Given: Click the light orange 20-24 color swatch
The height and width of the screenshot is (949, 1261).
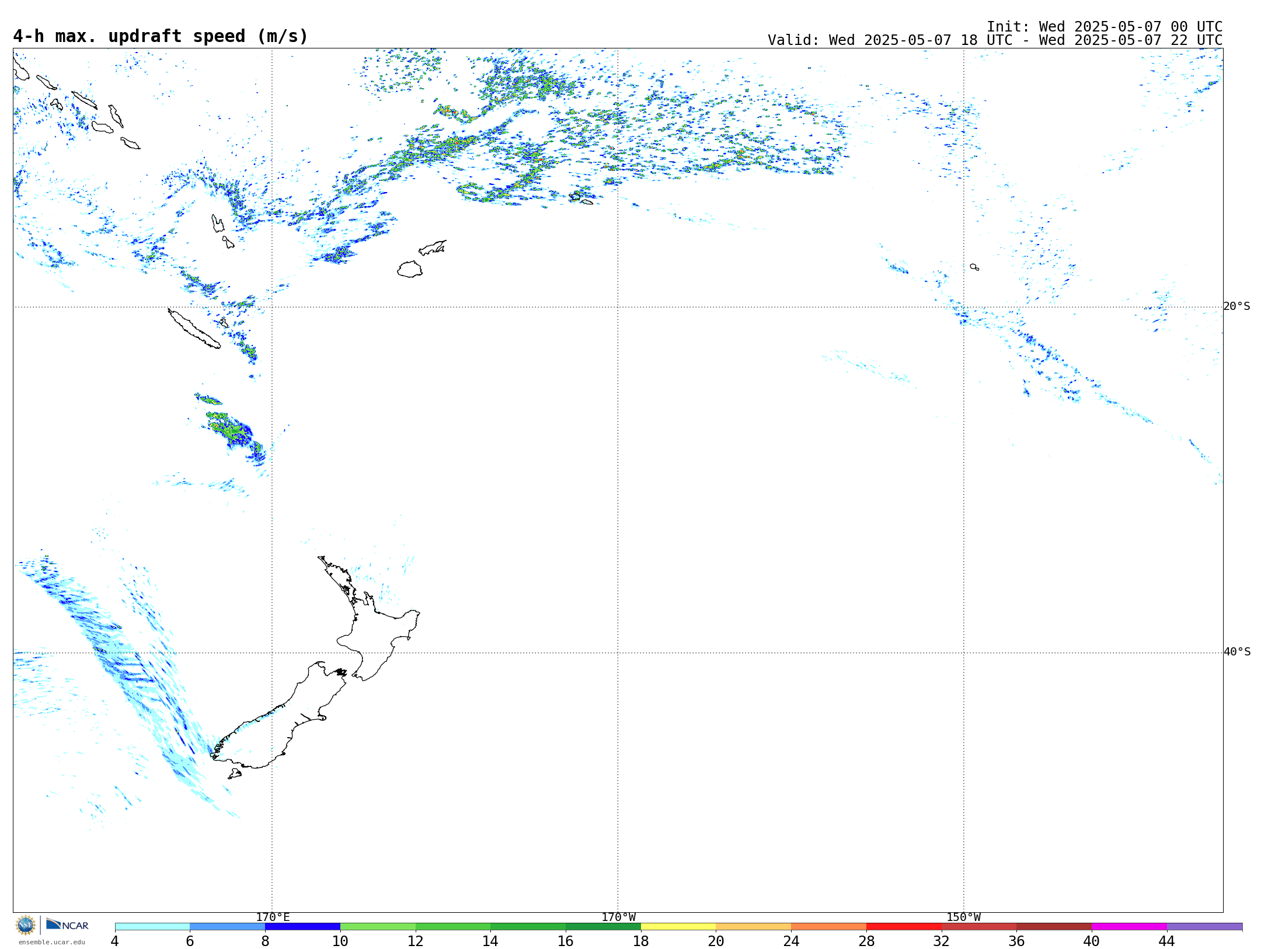Looking at the screenshot, I should point(754,927).
